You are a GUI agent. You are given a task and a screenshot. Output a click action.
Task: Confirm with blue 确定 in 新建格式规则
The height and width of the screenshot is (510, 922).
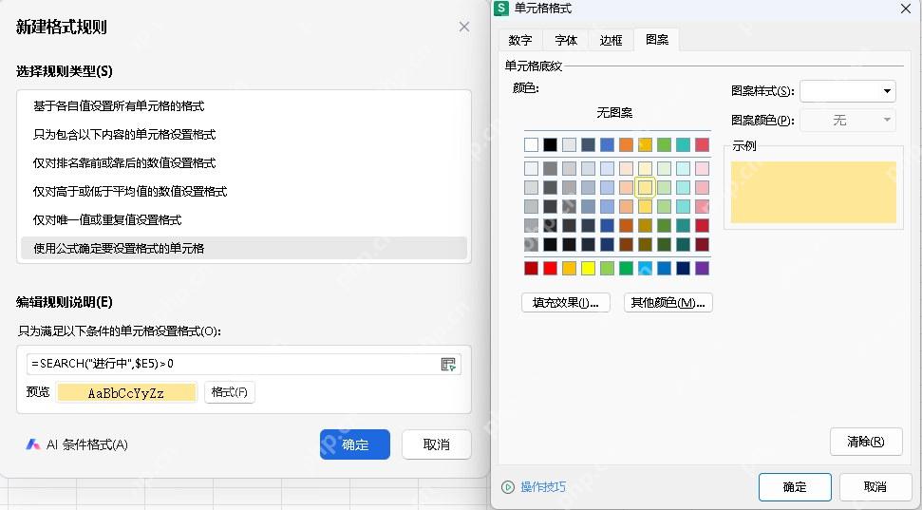click(x=355, y=444)
